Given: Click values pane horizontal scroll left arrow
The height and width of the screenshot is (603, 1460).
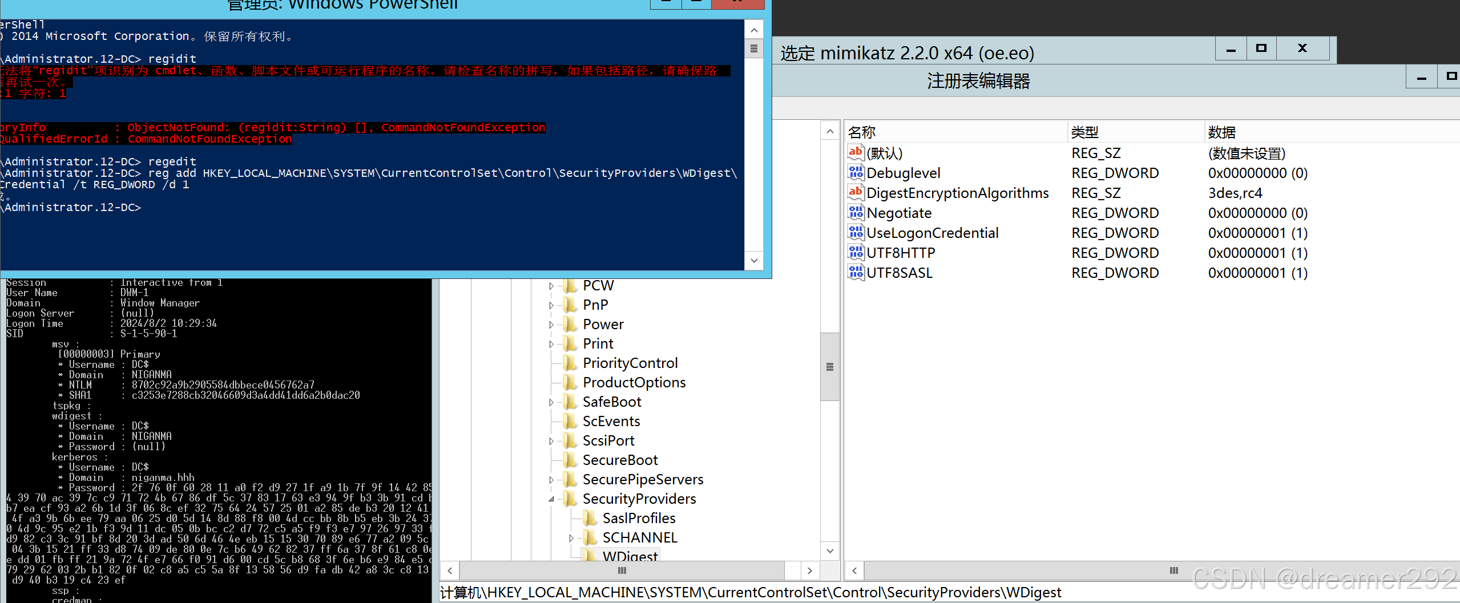Looking at the screenshot, I should pyautogui.click(x=854, y=570).
